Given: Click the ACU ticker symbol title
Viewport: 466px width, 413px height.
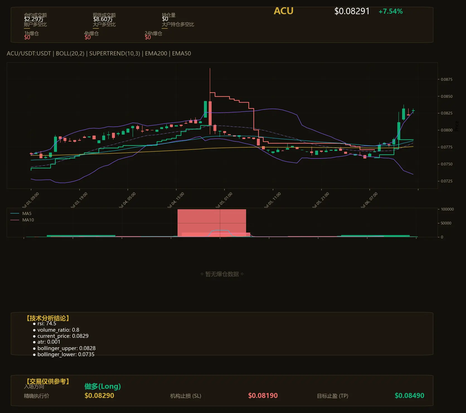Looking at the screenshot, I should pyautogui.click(x=283, y=11).
